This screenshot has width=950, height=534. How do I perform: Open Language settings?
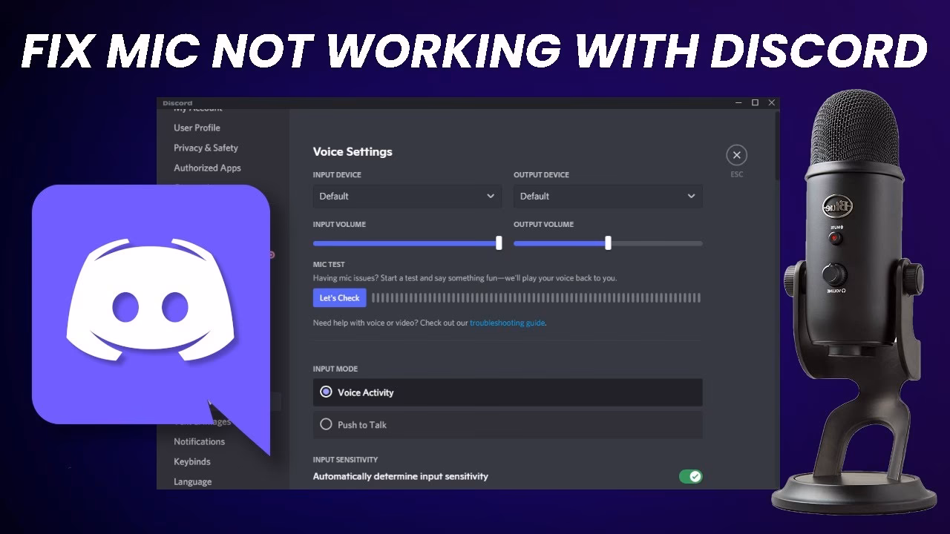(192, 481)
